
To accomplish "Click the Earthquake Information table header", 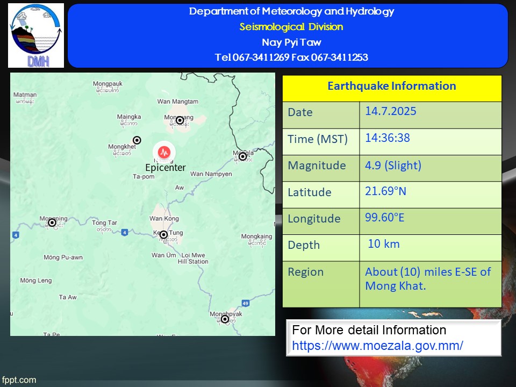I will [x=392, y=87].
